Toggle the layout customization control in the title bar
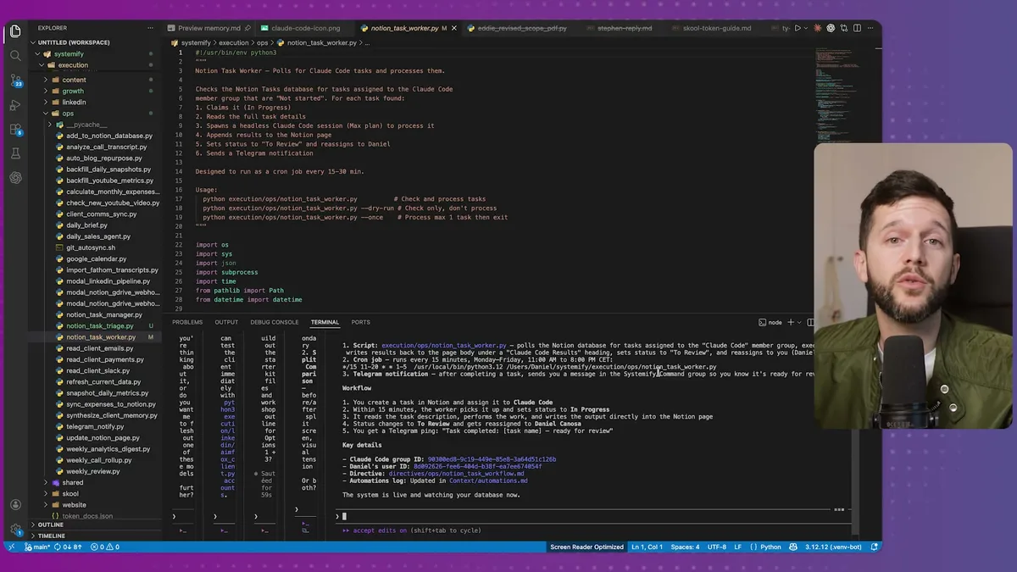This screenshot has width=1017, height=572. point(857,27)
